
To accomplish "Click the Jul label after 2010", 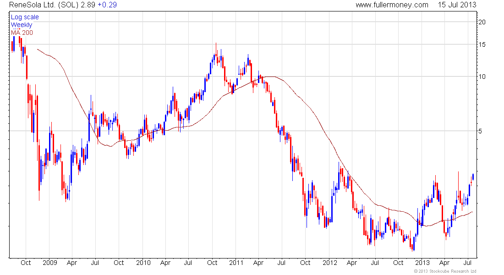I will 188,263.
